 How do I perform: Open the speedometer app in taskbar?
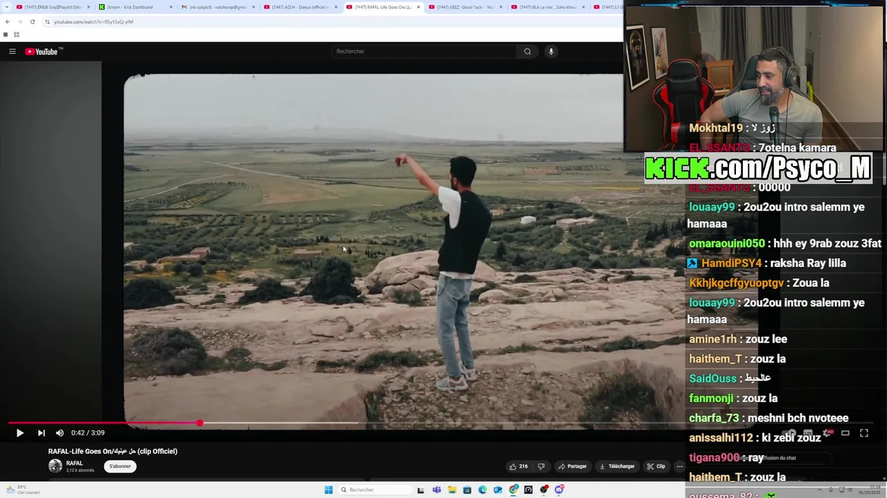pyautogui.click(x=529, y=490)
